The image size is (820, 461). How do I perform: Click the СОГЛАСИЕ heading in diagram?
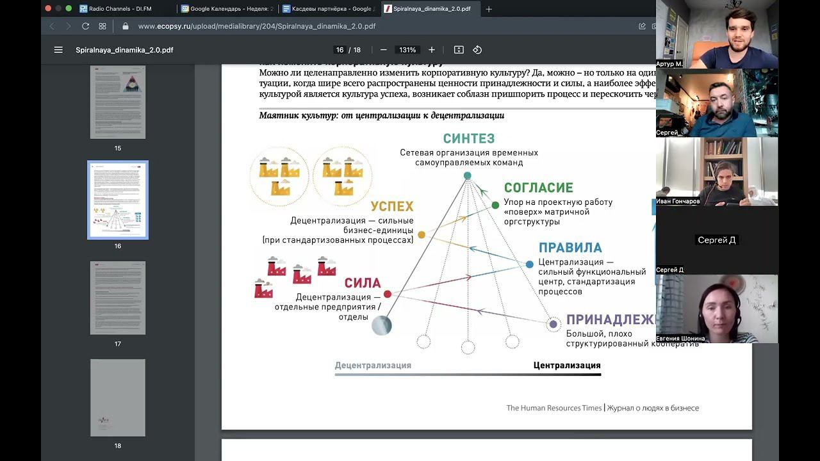tap(538, 188)
